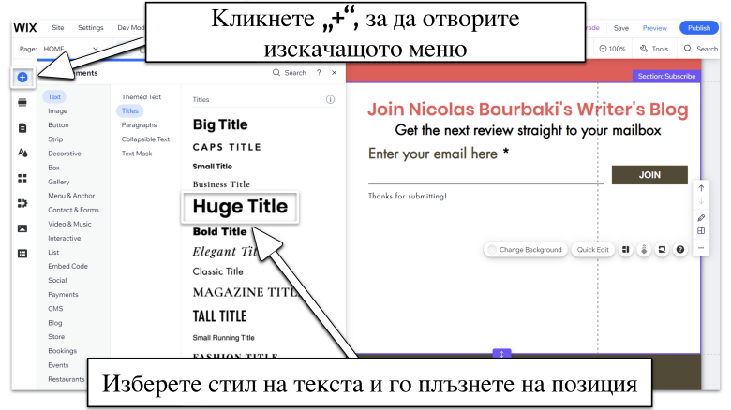Open the Add Elements plus button

pos(22,78)
